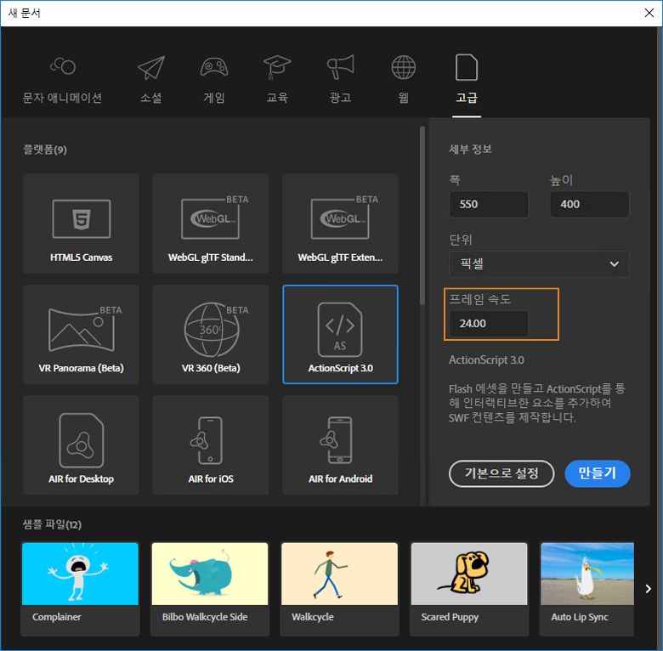Select the 문자 애니메이션 category icon
Screen dimensions: 663x651
pos(63,66)
